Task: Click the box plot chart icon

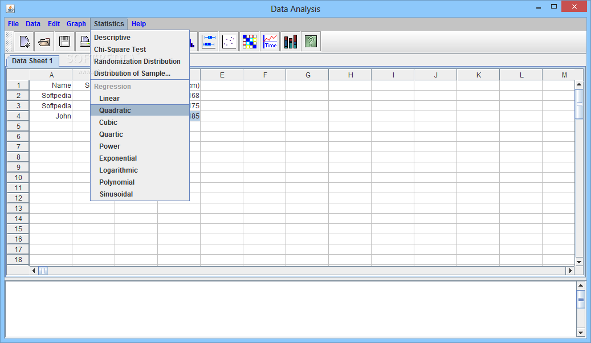Action: click(x=209, y=42)
